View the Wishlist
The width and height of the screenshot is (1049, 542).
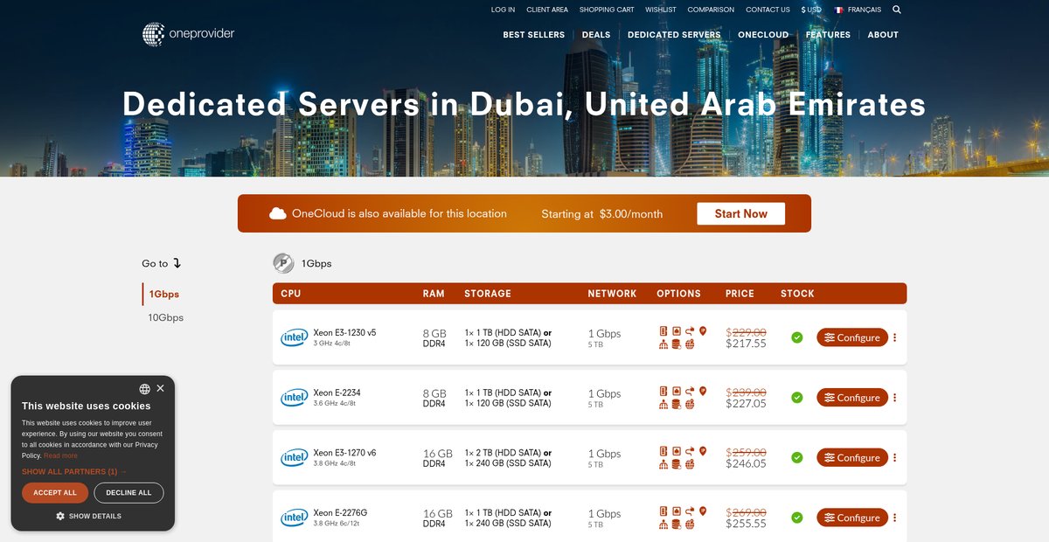coord(661,10)
